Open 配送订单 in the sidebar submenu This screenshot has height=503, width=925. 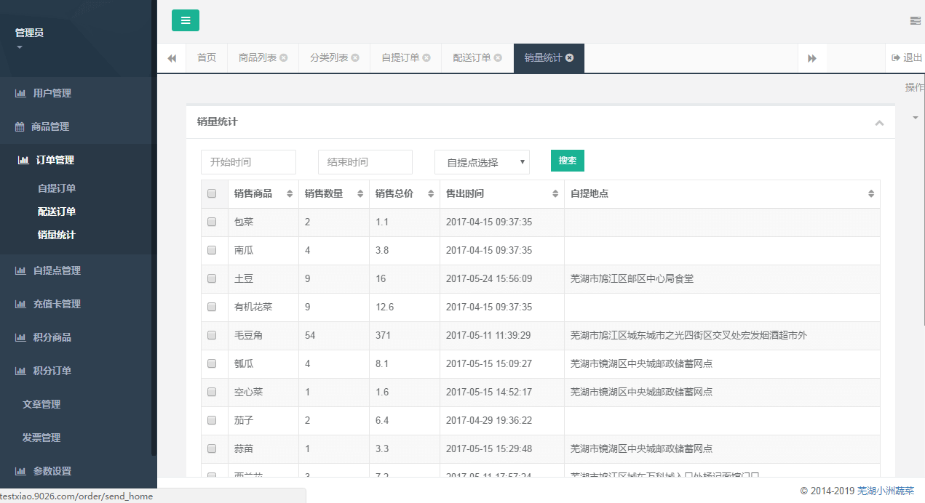click(57, 212)
